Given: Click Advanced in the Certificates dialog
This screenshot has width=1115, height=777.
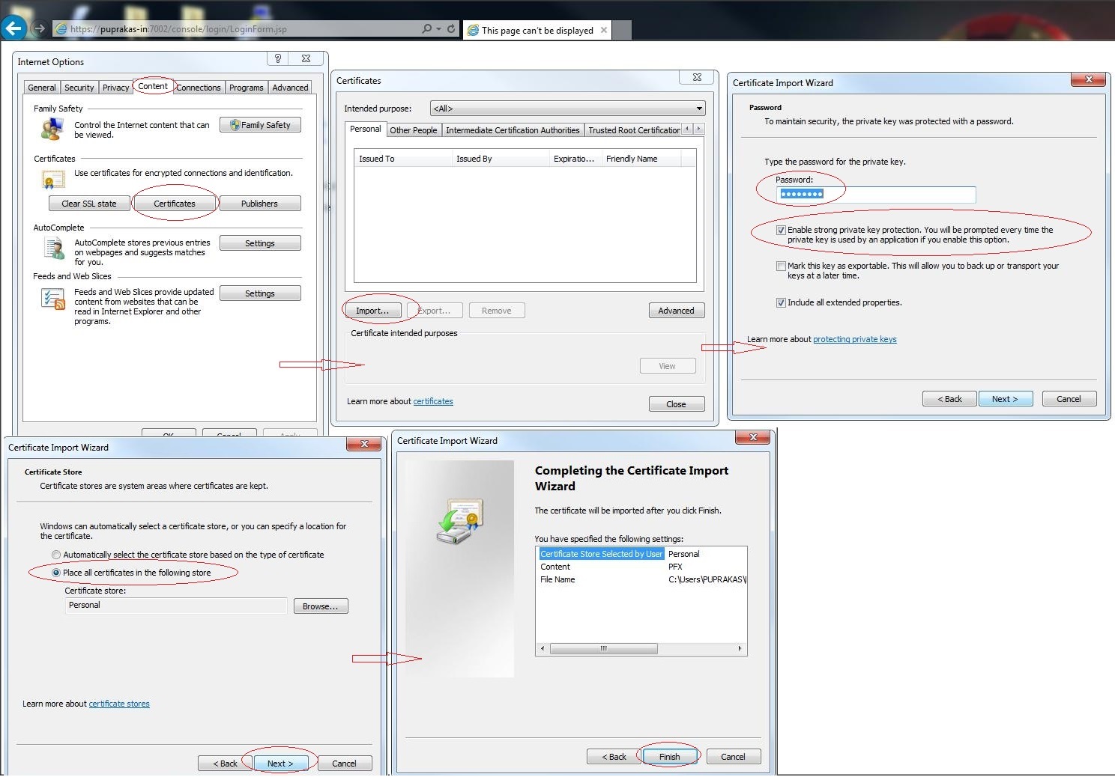Looking at the screenshot, I should tap(677, 311).
